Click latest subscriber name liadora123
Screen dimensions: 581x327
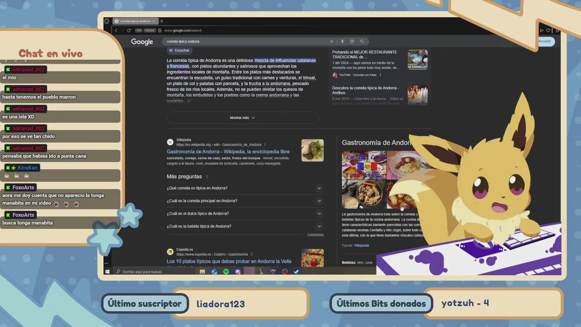click(x=221, y=304)
